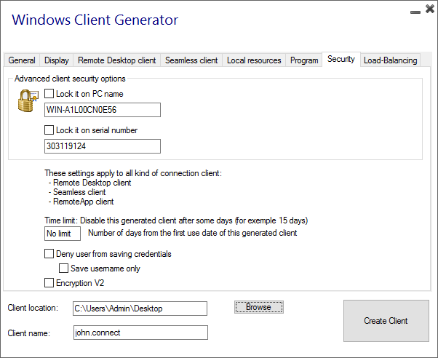The width and height of the screenshot is (438, 358).
Task: Open the Display tab
Action: click(x=57, y=60)
